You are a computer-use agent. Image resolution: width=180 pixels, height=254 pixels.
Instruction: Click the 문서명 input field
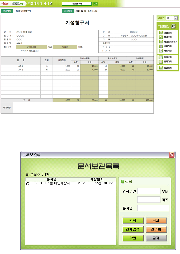153,208
